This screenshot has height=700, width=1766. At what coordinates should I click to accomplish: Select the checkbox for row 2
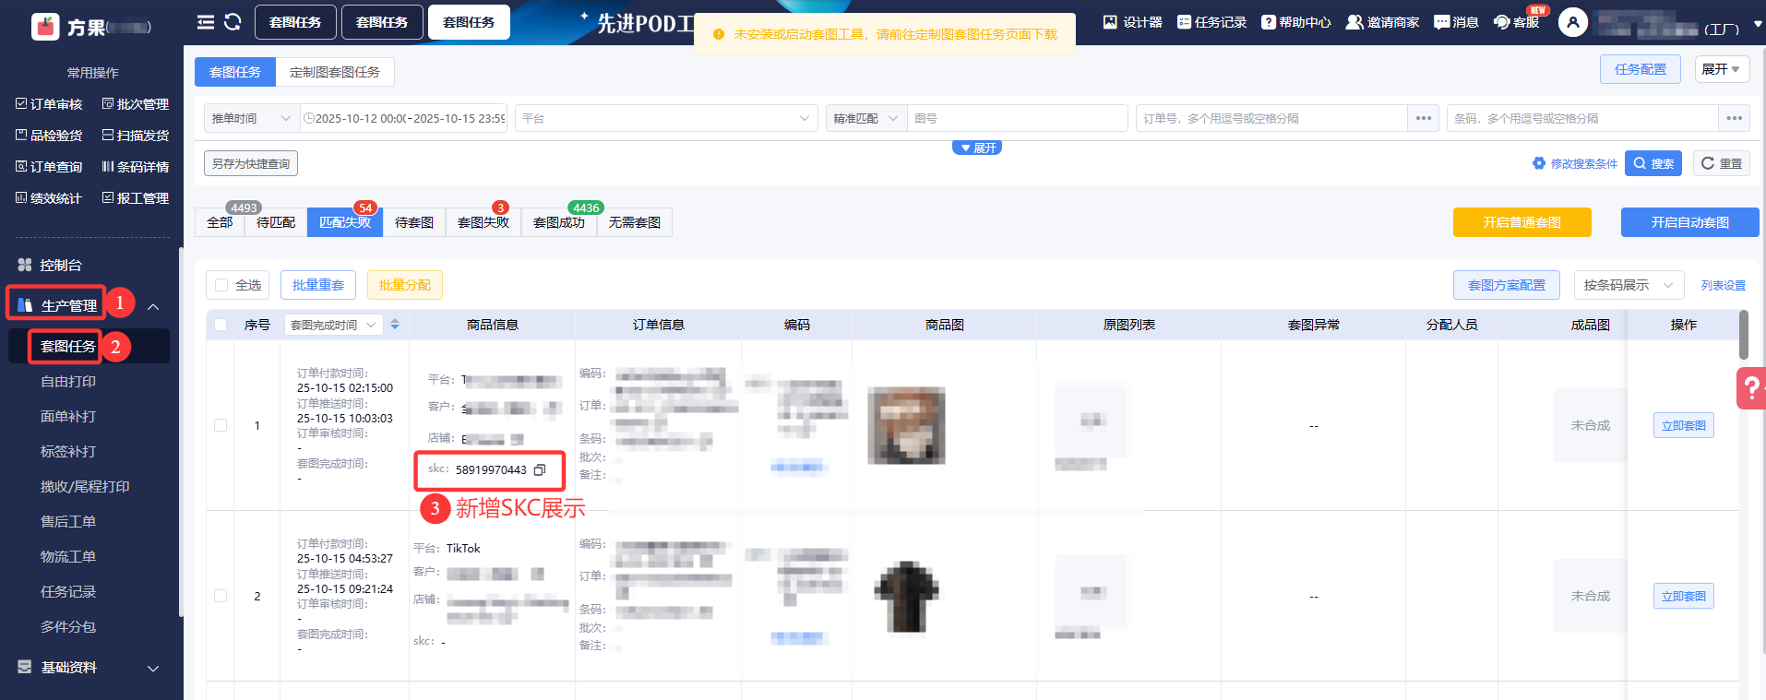[x=221, y=596]
